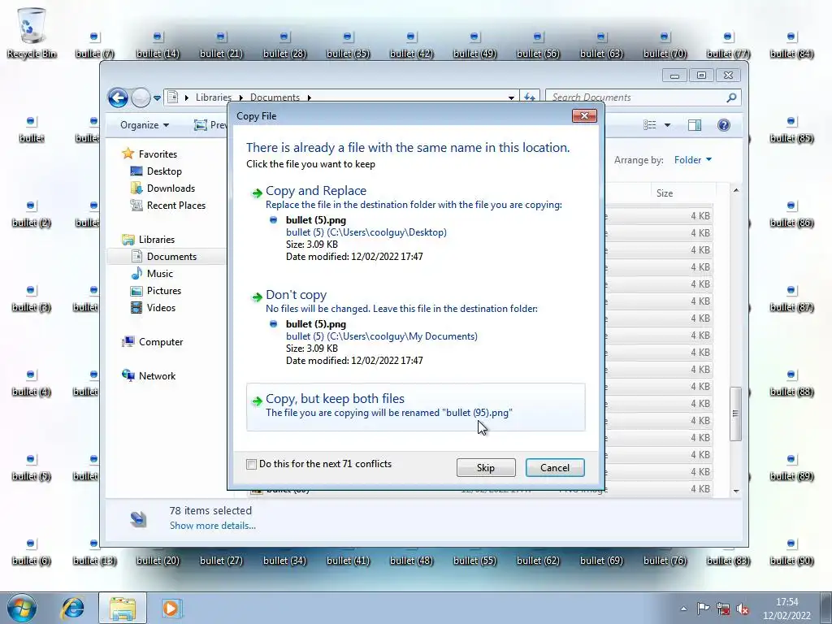Screen dimensions: 832x624
Task: Open the change view options arrow
Action: tap(667, 124)
